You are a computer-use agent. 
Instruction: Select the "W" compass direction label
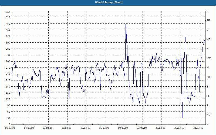point(208,68)
